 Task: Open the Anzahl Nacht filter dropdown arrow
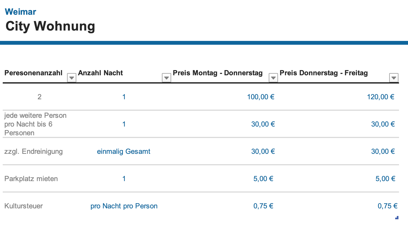(166, 78)
